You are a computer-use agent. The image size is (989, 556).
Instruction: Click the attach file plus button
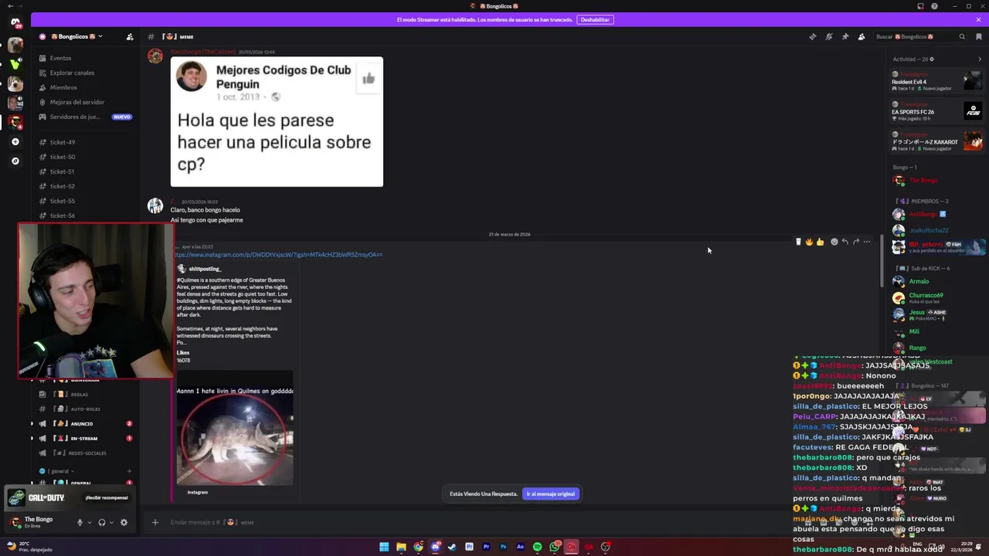[x=155, y=522]
